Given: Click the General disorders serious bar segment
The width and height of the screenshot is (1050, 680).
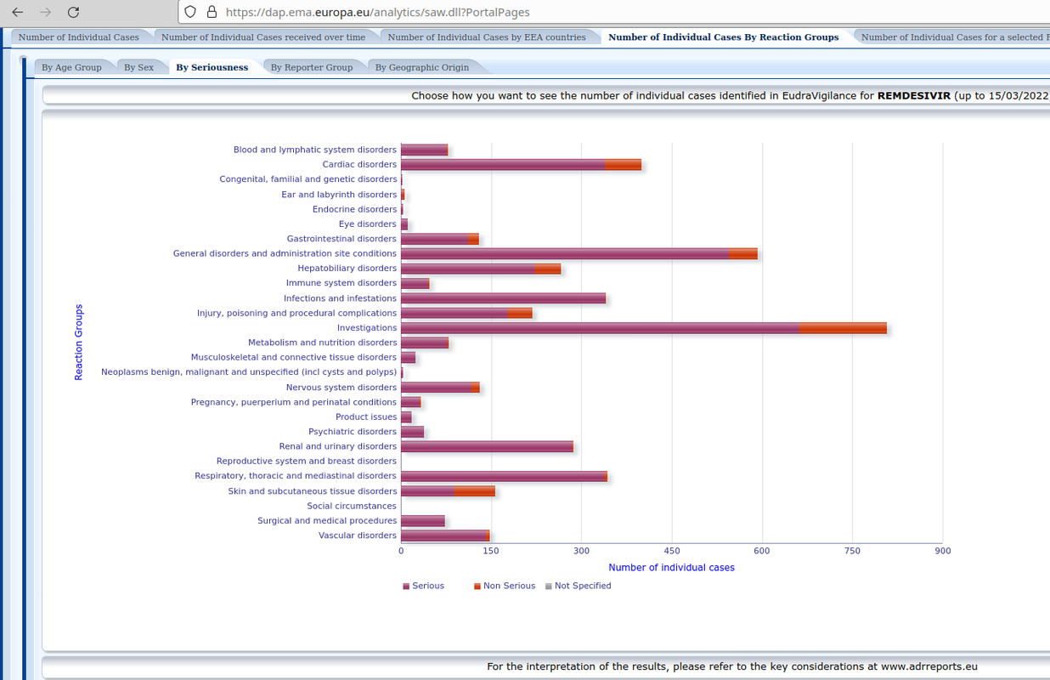Looking at the screenshot, I should (x=565, y=253).
